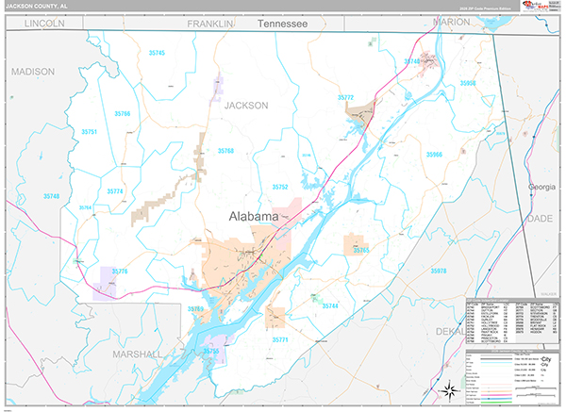Select ZIP code 35776
The width and height of the screenshot is (566, 412).
coord(120,272)
